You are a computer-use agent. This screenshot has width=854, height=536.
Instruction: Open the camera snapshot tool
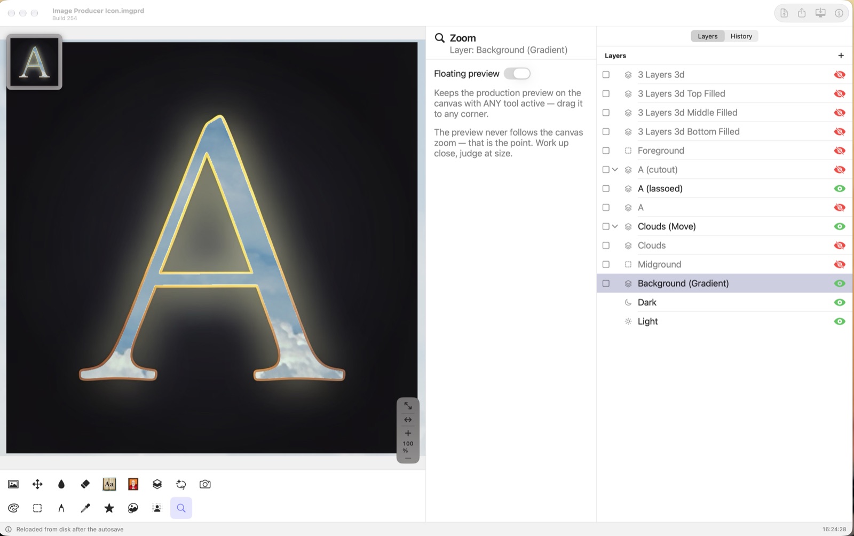coord(205,484)
